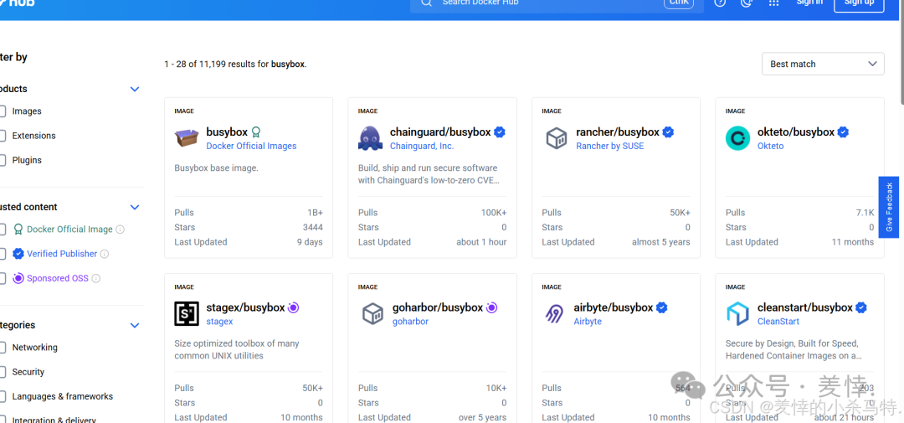Image resolution: width=904 pixels, height=423 pixels.
Task: Open the apps grid icon in header
Action: pos(774,3)
